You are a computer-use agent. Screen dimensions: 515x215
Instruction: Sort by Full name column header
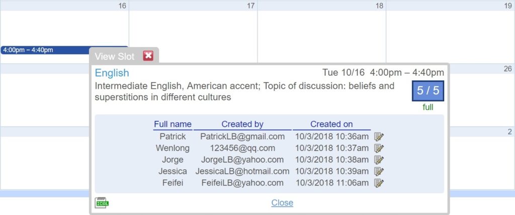point(173,124)
